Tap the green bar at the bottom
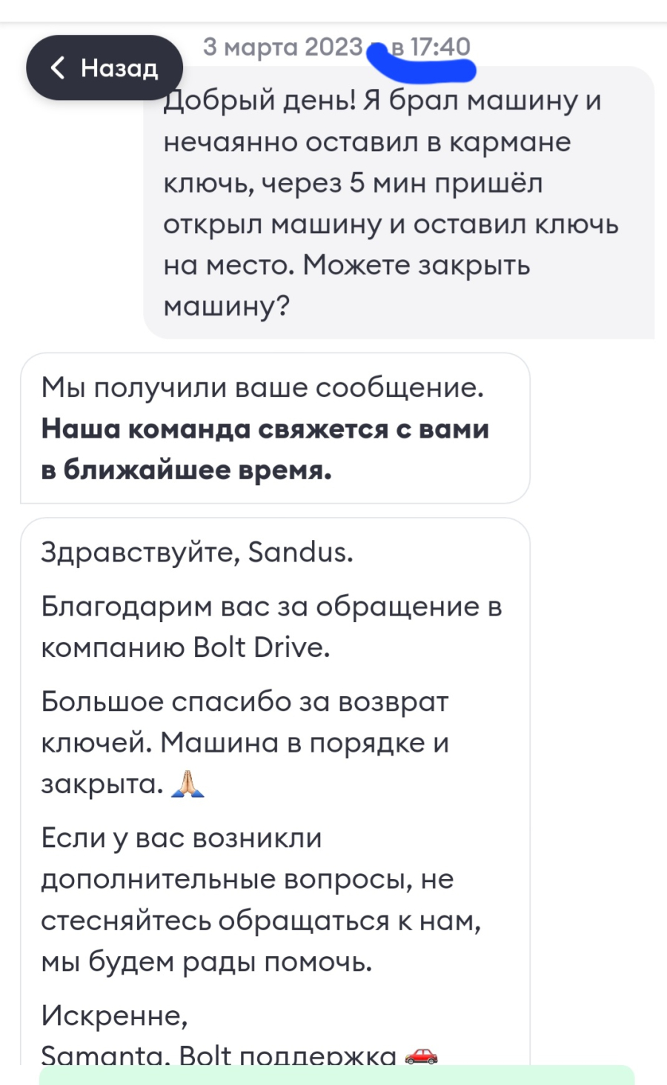This screenshot has width=667, height=1085. (x=337, y=1075)
